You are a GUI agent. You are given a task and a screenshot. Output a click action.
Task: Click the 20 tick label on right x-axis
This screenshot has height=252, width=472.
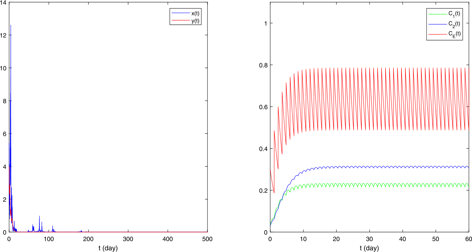click(x=336, y=239)
